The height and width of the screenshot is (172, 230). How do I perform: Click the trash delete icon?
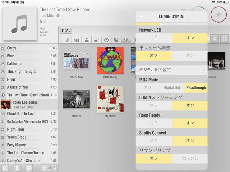[x=17, y=168]
